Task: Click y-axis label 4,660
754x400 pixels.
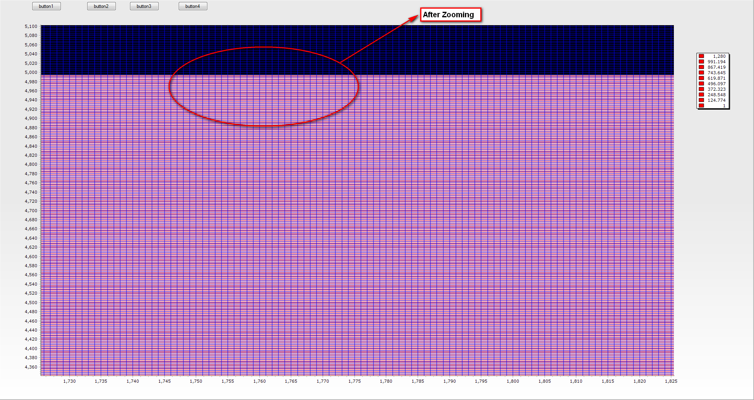Action: click(31, 229)
